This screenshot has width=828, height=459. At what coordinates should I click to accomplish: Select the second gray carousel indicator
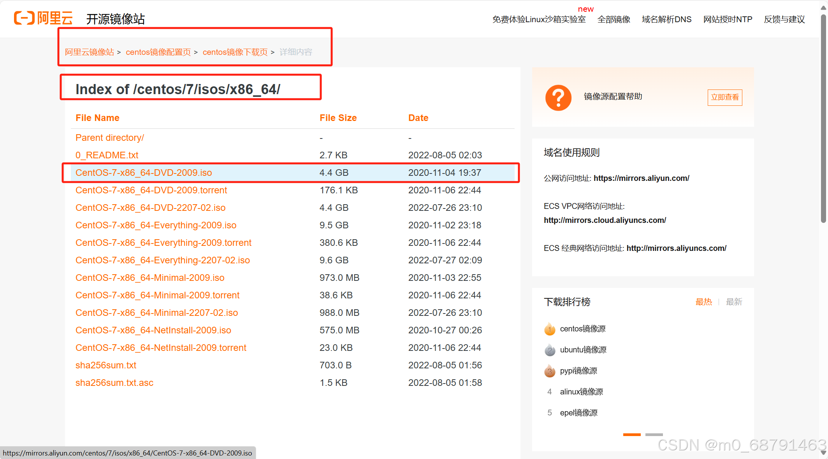[x=654, y=434]
